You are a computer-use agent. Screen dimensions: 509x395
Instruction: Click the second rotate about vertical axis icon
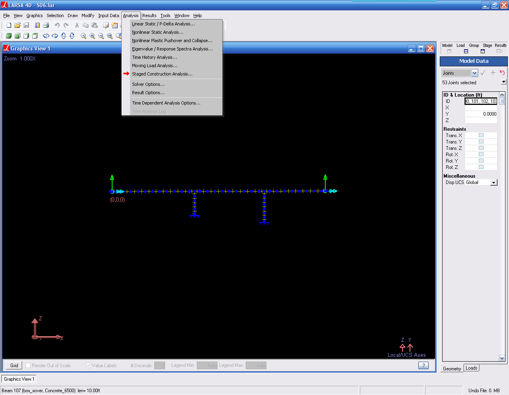click(55, 36)
